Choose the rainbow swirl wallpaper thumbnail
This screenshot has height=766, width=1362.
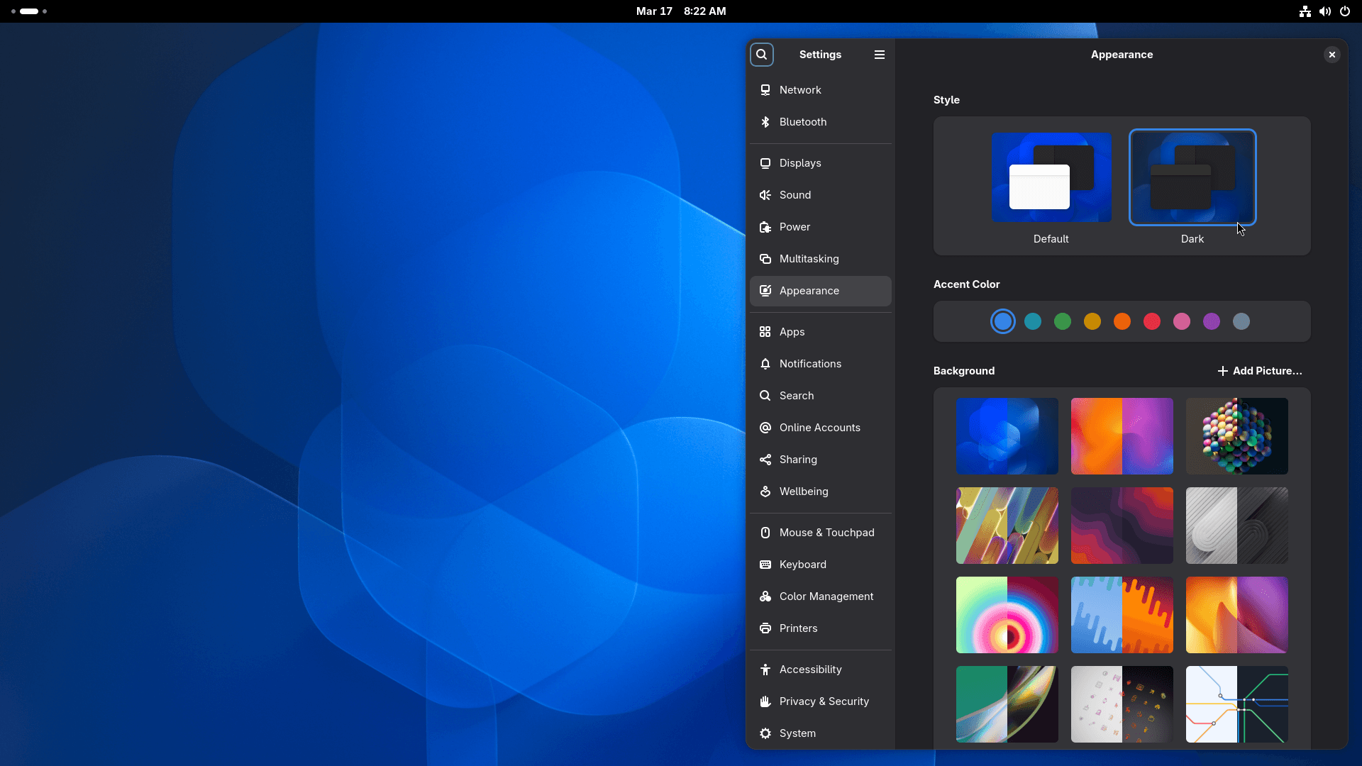coord(1007,615)
